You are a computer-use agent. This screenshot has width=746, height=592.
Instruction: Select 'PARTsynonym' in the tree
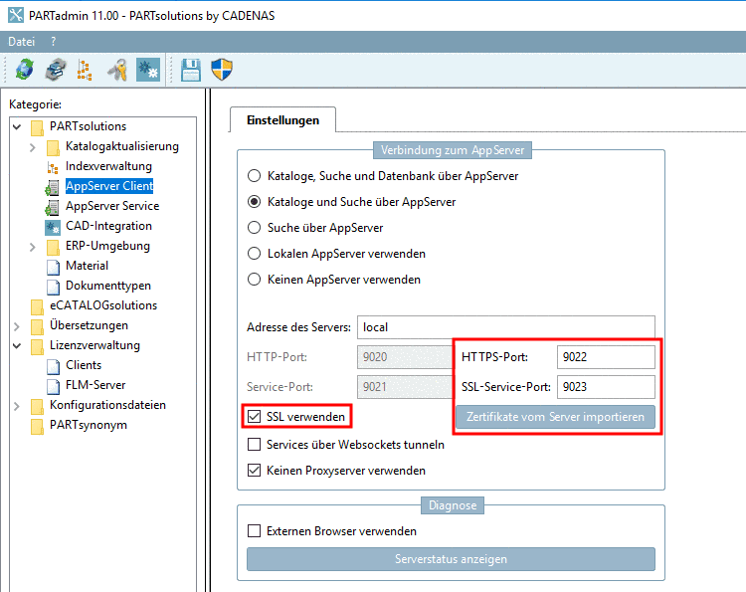coord(88,425)
